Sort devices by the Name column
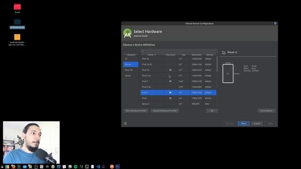 [152, 55]
